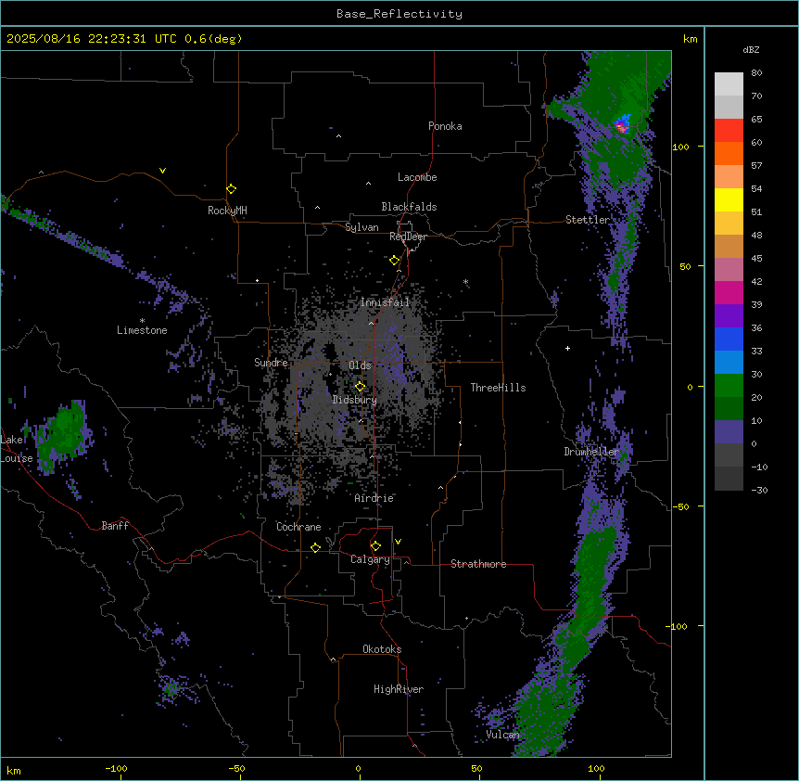The height and width of the screenshot is (781, 799).
Task: Click the Blackfalds city label
Action: [x=409, y=207]
